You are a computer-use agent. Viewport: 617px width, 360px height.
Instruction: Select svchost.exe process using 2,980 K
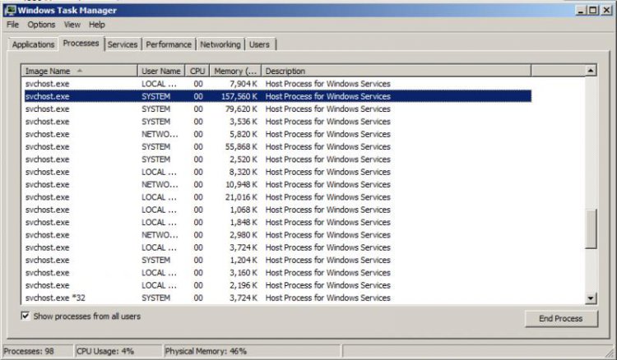(x=278, y=234)
